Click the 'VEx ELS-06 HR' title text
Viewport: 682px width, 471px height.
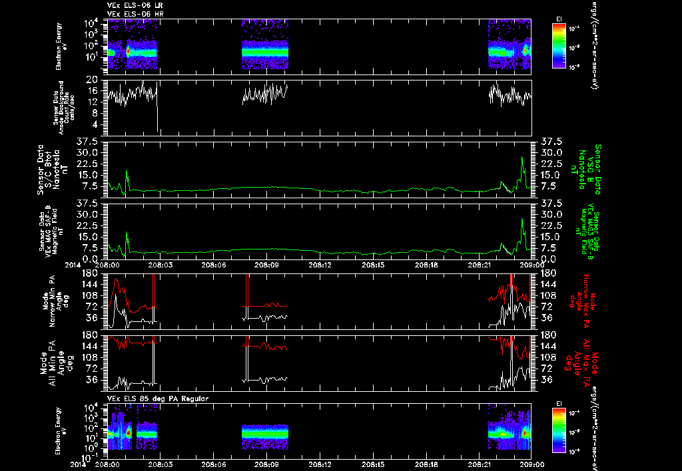[135, 14]
